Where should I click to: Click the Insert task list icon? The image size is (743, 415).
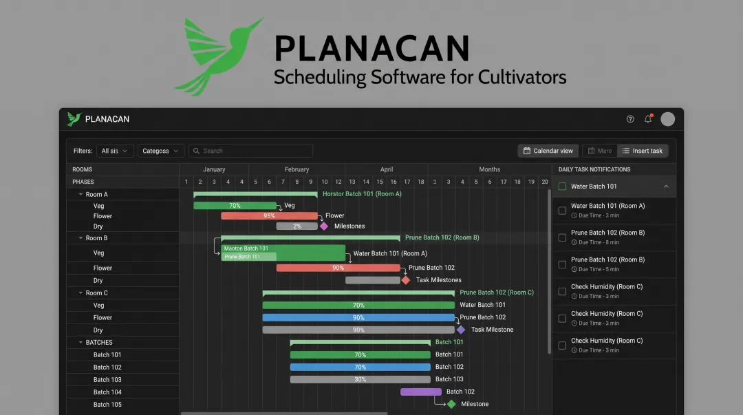click(x=626, y=151)
